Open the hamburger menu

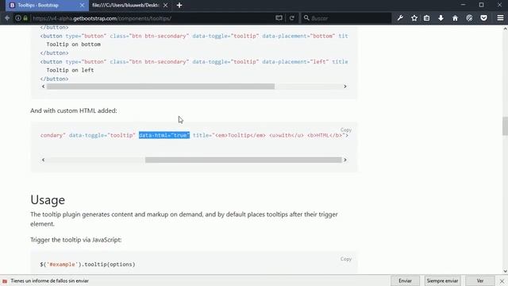click(500, 18)
